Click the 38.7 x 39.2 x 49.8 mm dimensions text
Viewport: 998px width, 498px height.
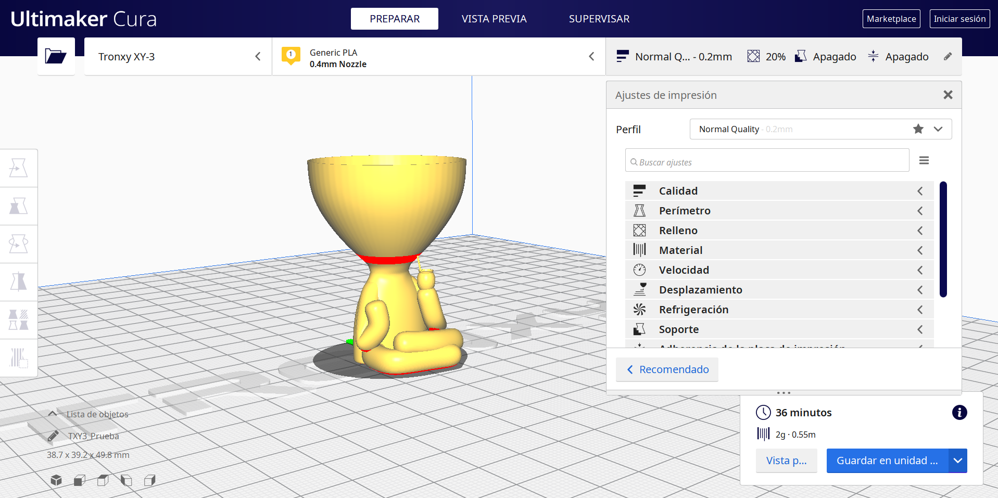[88, 455]
